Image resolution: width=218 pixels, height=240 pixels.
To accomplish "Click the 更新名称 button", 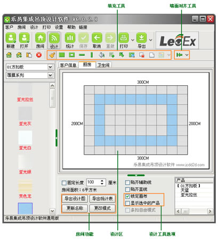I will pos(75,208).
